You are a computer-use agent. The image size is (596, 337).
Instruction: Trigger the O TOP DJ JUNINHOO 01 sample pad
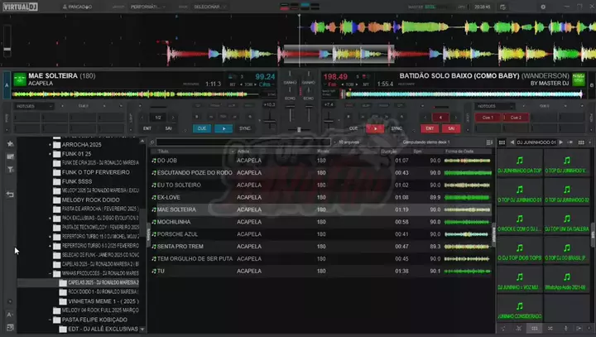pyautogui.click(x=520, y=193)
